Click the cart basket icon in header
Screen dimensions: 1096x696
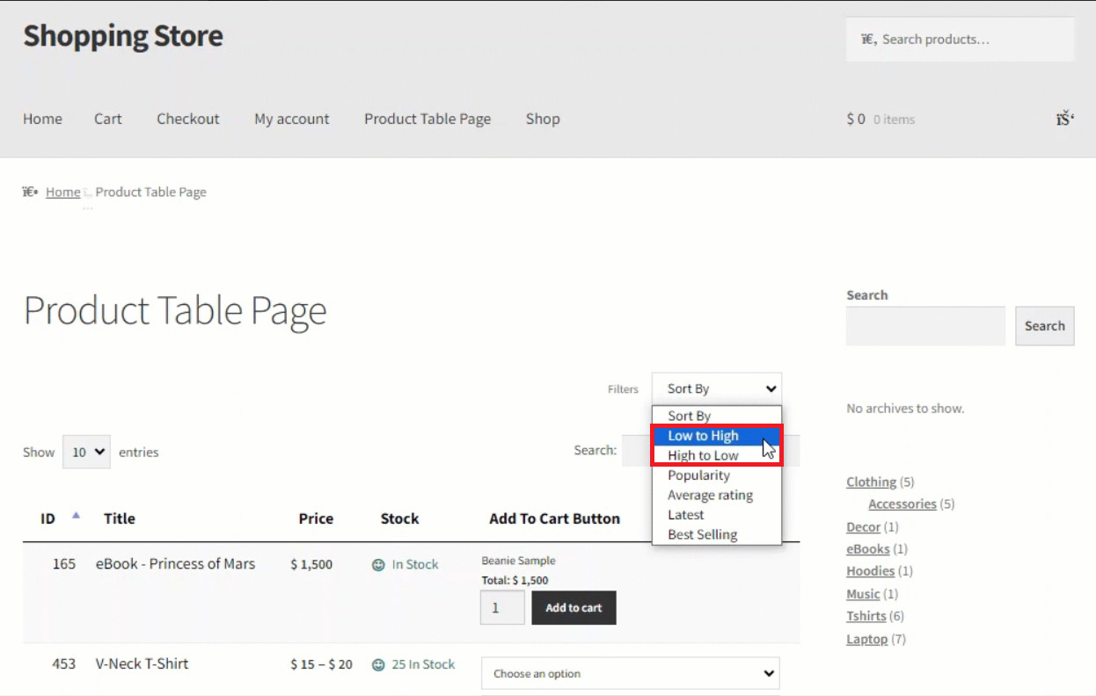(x=1065, y=119)
